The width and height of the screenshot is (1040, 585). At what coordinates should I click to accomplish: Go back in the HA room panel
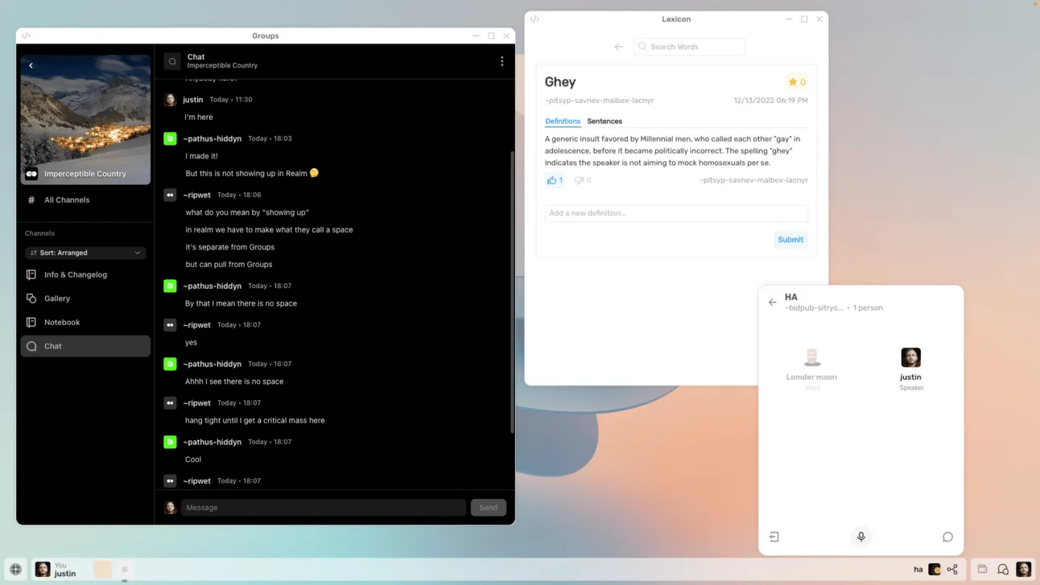tap(772, 303)
